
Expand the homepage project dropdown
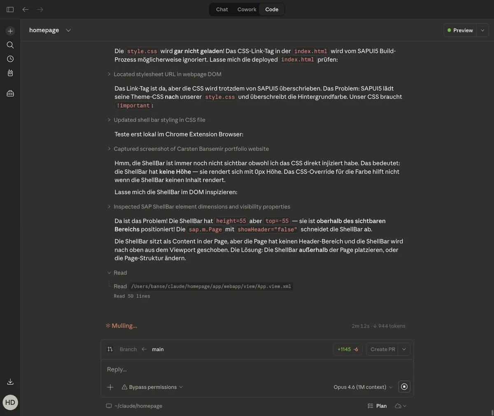[x=68, y=30]
